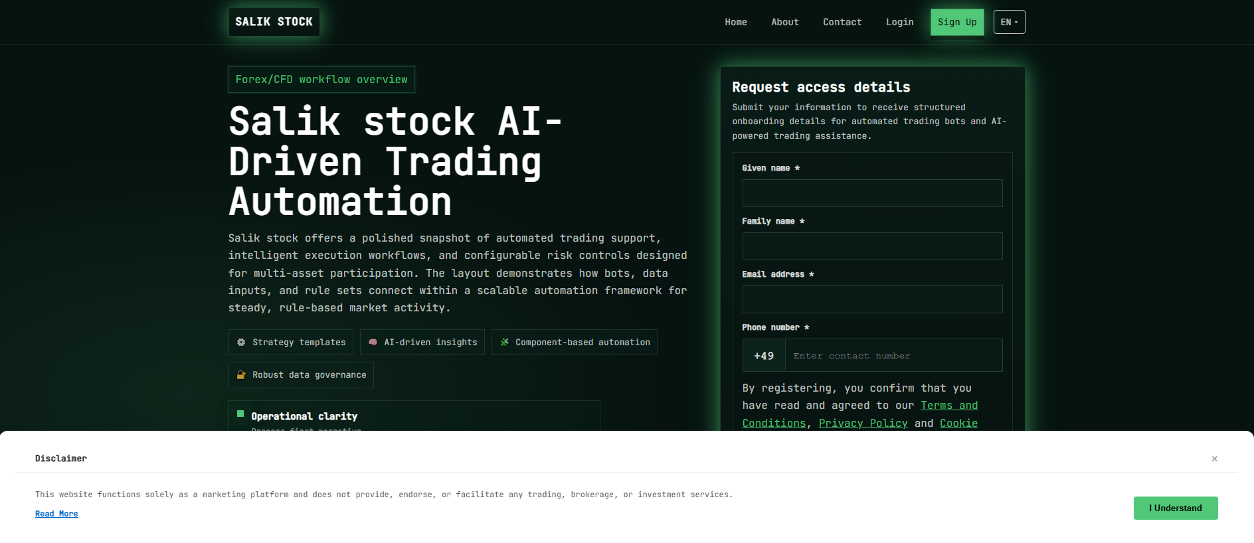
Task: Click the I Understand button
Action: [1176, 508]
